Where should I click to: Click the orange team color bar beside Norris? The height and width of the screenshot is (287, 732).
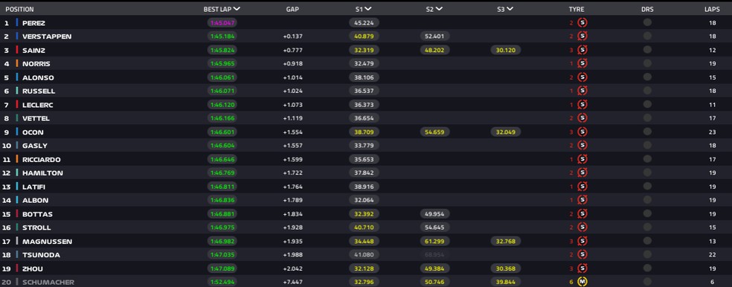tap(17, 63)
